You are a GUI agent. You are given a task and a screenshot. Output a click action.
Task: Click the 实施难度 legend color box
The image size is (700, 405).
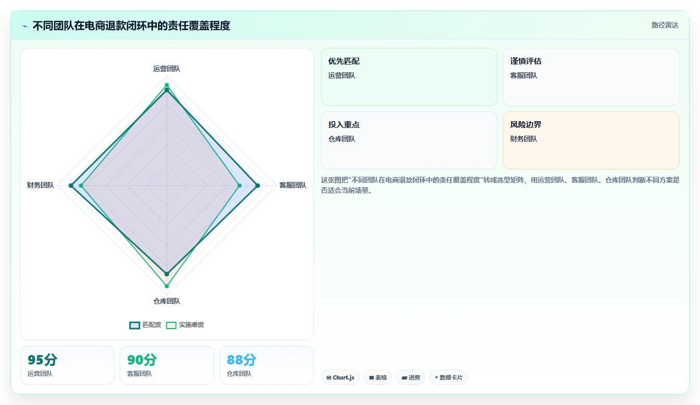pos(171,325)
